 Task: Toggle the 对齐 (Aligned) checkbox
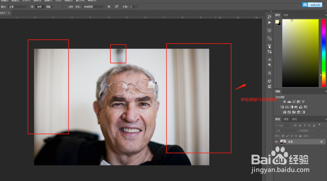click(x=66, y=7)
